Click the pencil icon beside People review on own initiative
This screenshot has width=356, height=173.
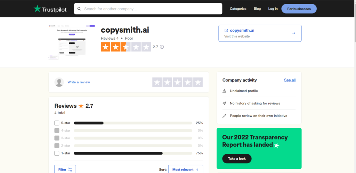click(224, 116)
